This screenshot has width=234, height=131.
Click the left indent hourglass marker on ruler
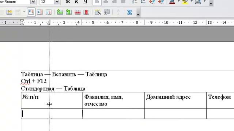[22, 23]
